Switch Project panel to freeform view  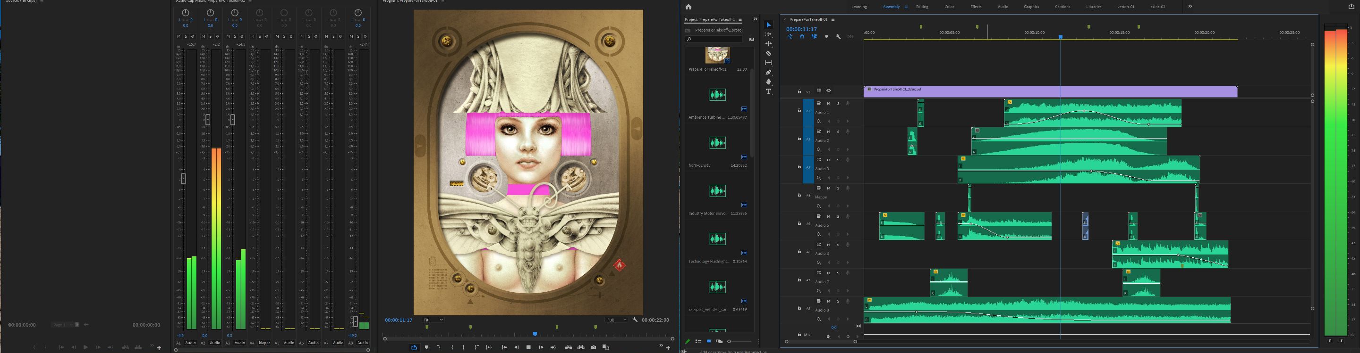pyautogui.click(x=720, y=341)
